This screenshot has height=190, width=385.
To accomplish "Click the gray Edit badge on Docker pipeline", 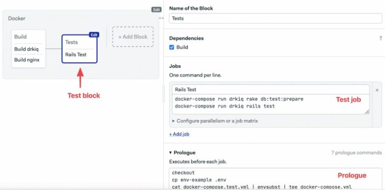I will tap(156, 10).
